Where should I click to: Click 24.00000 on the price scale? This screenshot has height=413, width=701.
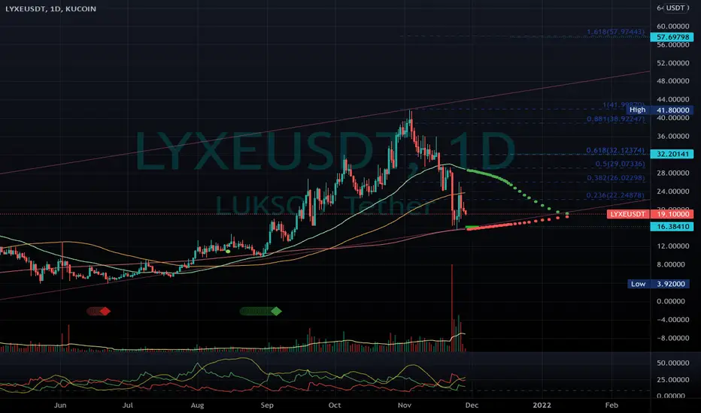(673, 191)
